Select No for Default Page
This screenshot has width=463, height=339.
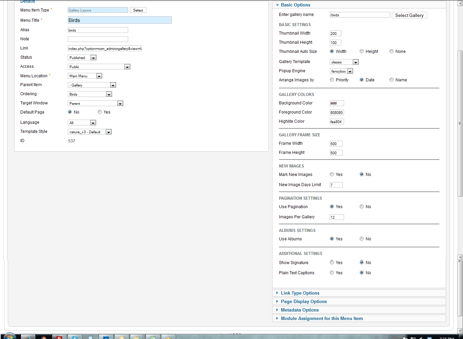coord(70,112)
